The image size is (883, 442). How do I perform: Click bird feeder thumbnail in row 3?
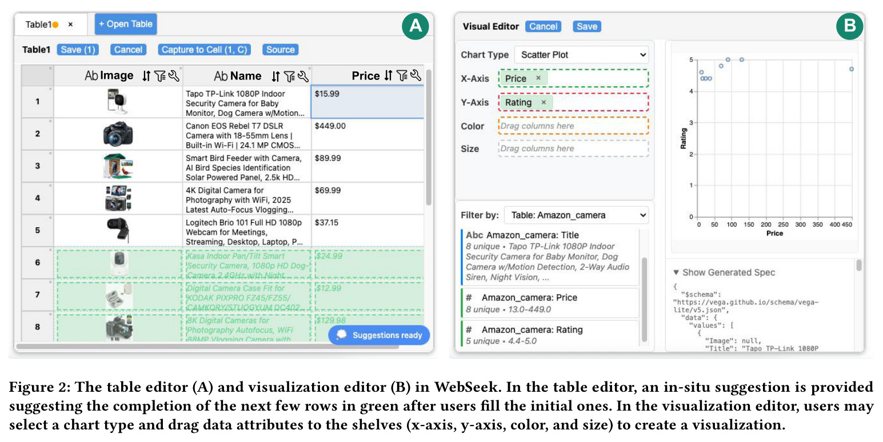pos(119,166)
